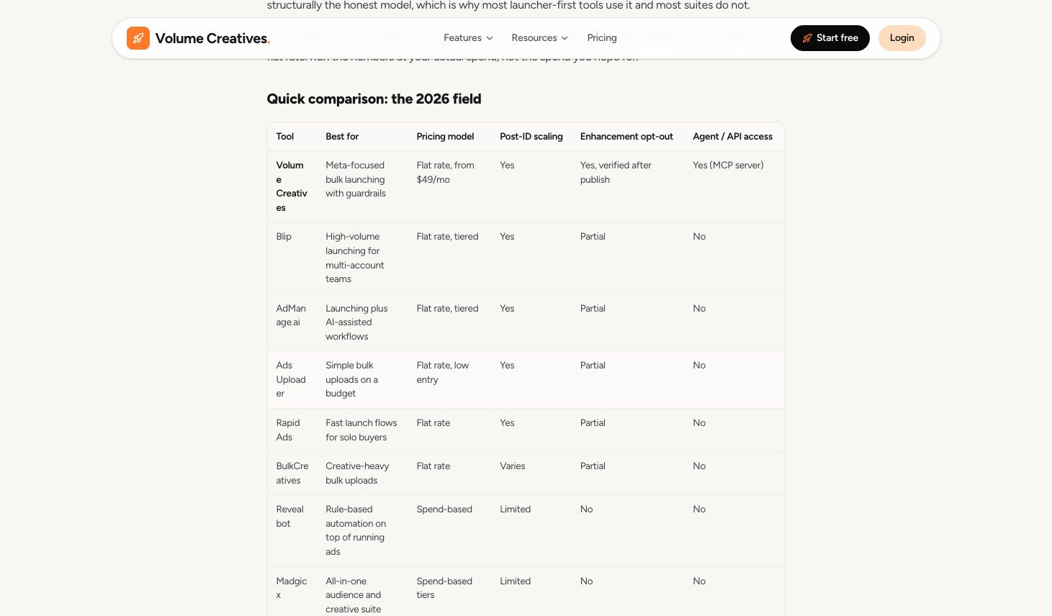The height and width of the screenshot is (616, 1052).
Task: Expand the Resources dropdown menu
Action: [x=539, y=38]
